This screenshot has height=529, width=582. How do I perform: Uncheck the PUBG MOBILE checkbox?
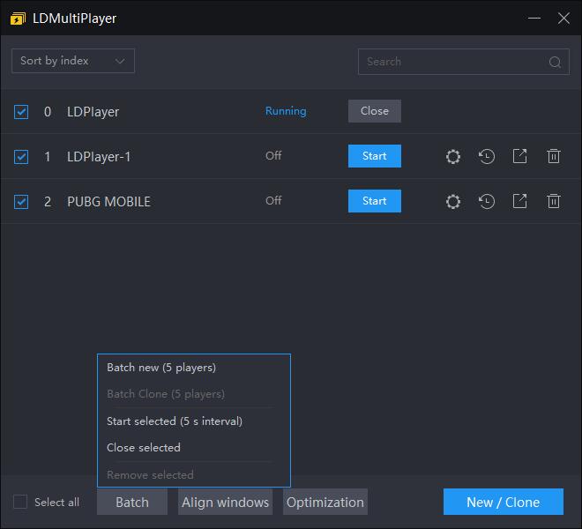pyautogui.click(x=21, y=202)
